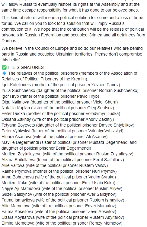
Task: Click the Najiye Aji-Mamutova signature line
Action: tap(62, 189)
